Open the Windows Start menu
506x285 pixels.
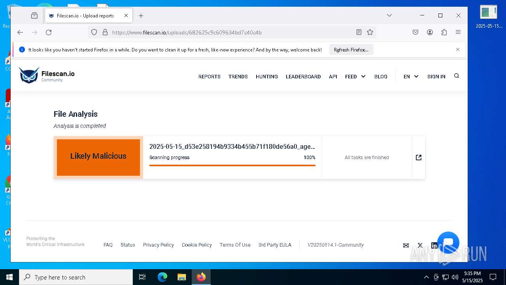[x=9, y=277]
